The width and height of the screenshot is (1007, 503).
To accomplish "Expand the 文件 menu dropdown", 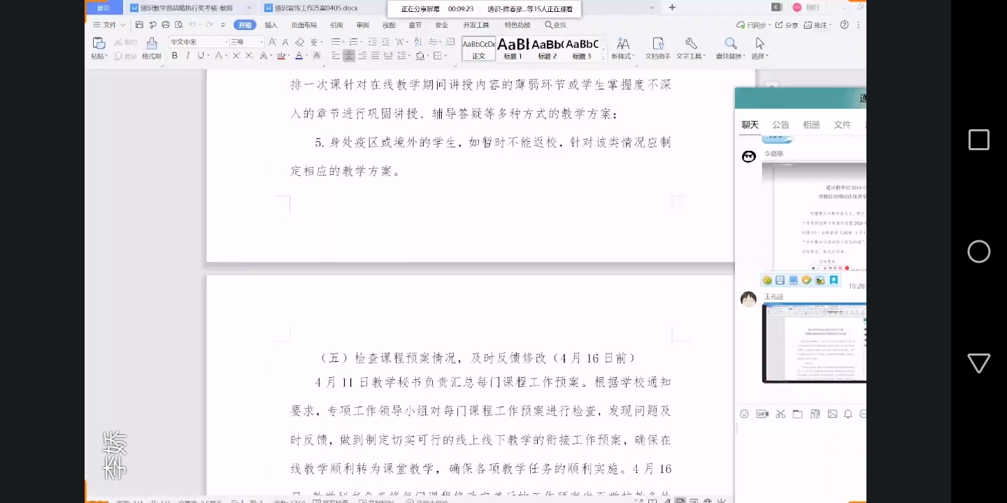I will (x=110, y=25).
